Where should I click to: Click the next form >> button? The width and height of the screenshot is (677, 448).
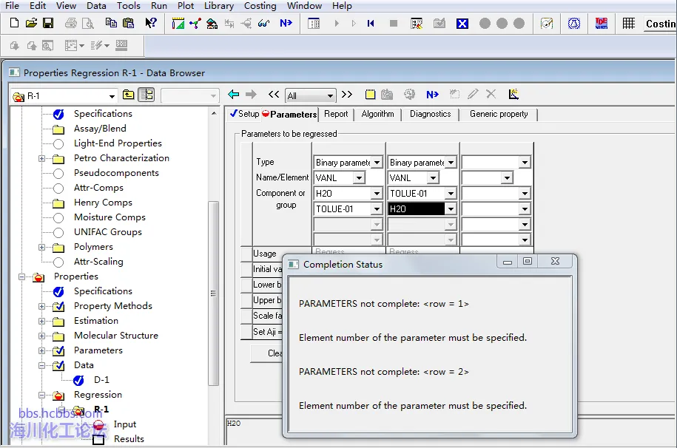coord(347,94)
